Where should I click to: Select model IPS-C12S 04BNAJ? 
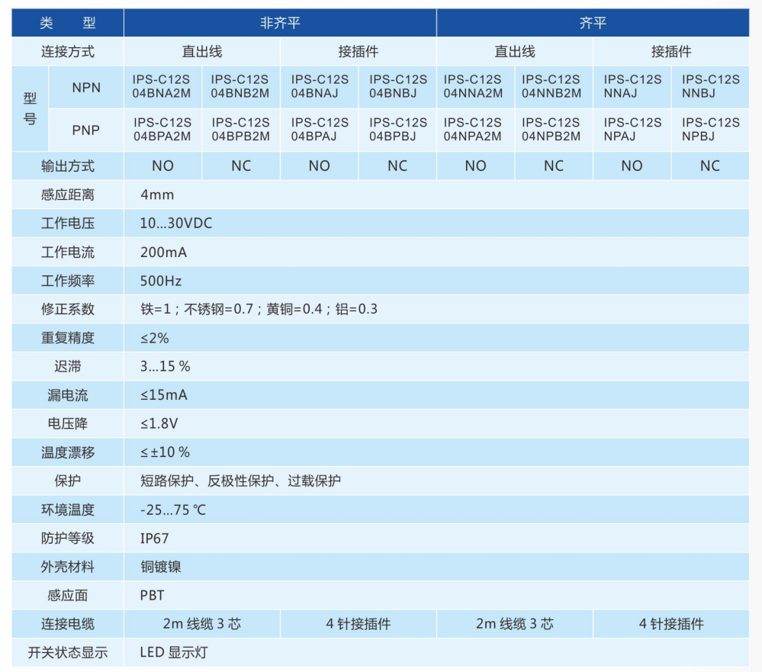point(319,86)
